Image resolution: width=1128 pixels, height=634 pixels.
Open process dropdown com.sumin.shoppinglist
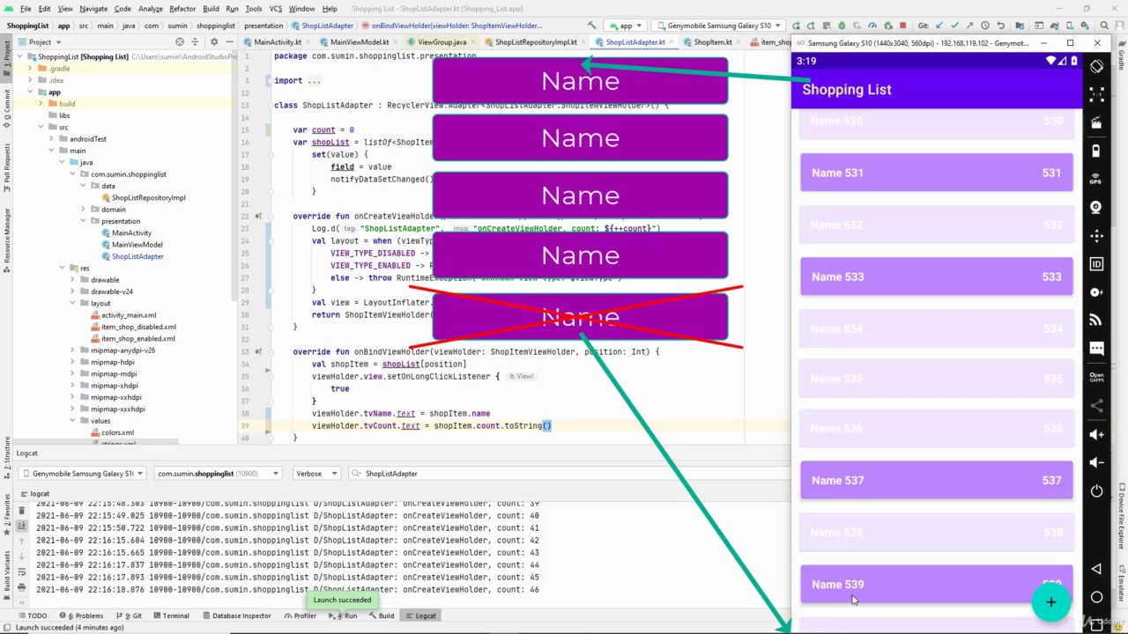[x=218, y=474]
